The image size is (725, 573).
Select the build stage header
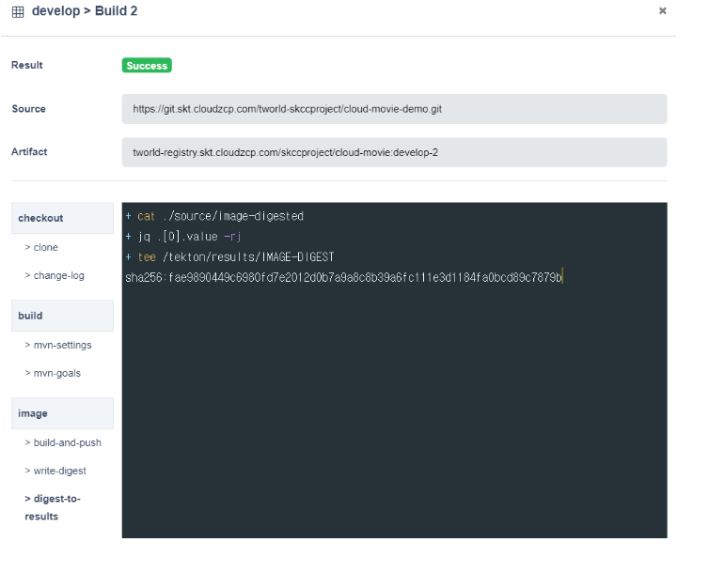[x=62, y=316]
